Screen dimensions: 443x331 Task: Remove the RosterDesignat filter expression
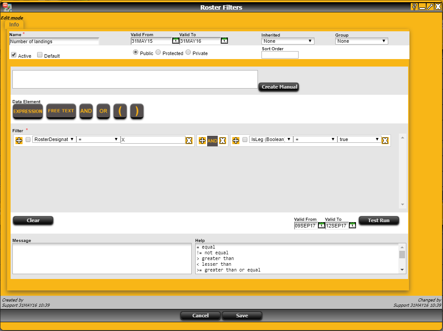(x=189, y=141)
